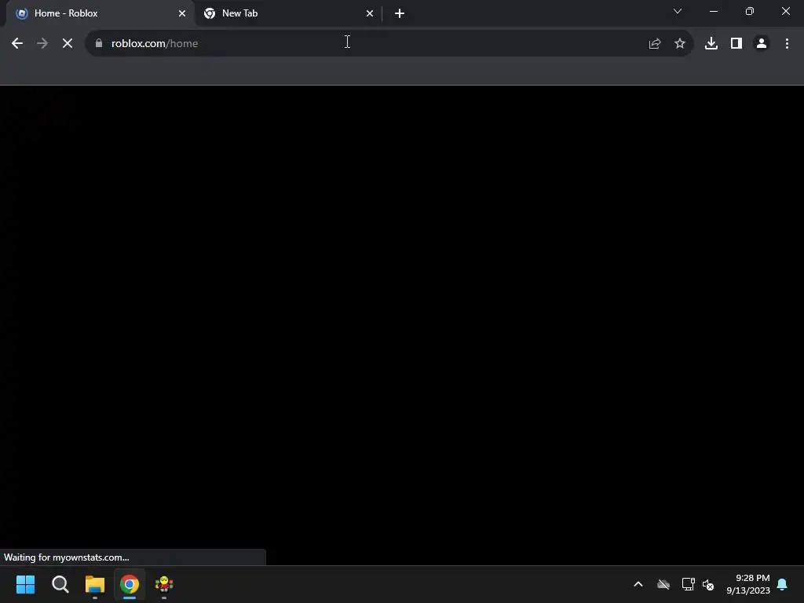Toggle the Chrome side panel
804x603 pixels.
(x=736, y=44)
